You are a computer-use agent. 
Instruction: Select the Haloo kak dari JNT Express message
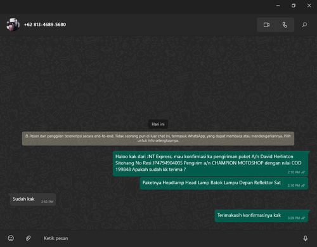point(210,164)
